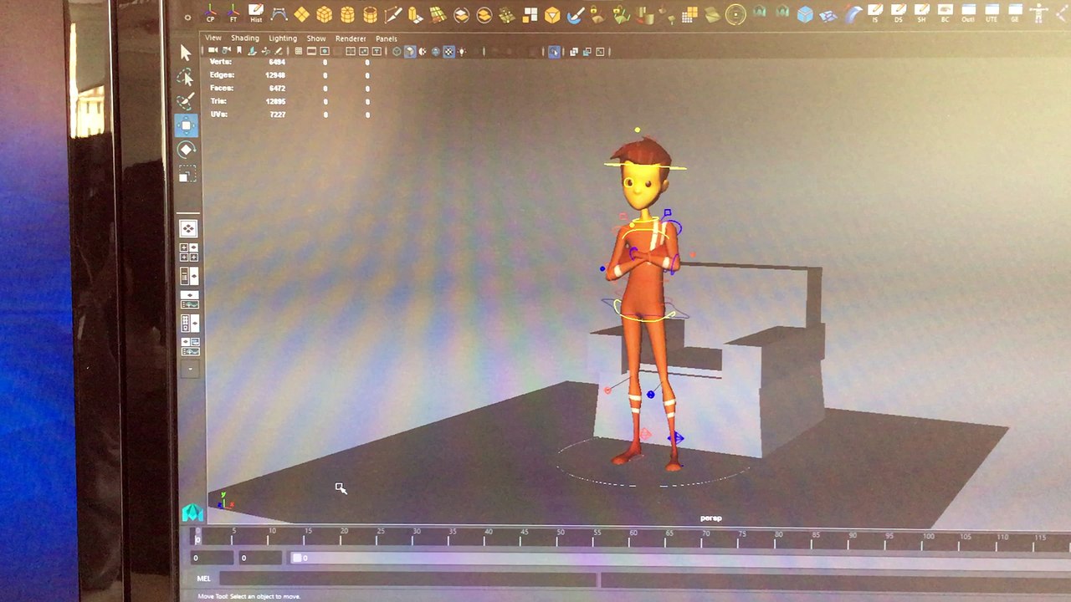Click the Faces count label
Screen dimensions: 1071x602
(x=222, y=88)
